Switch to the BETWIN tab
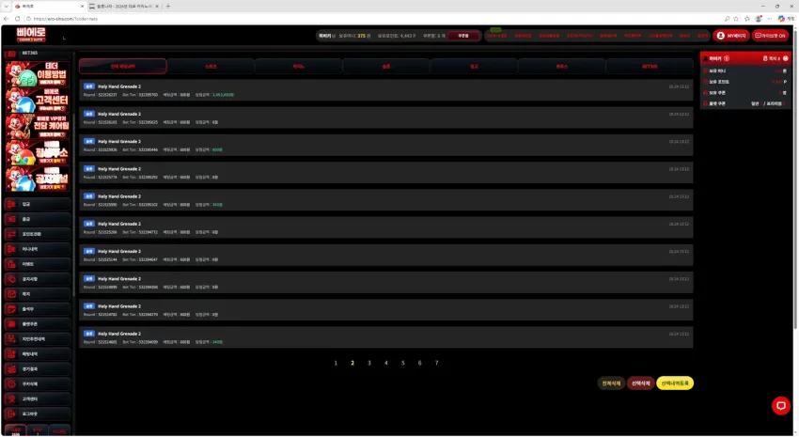Image resolution: width=799 pixels, height=437 pixels. (x=650, y=66)
